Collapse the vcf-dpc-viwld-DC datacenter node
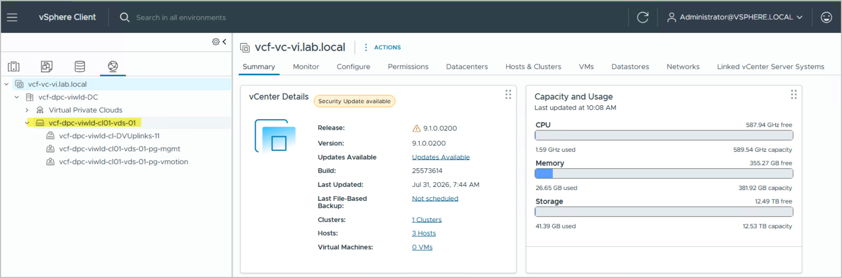The width and height of the screenshot is (842, 278). (17, 97)
